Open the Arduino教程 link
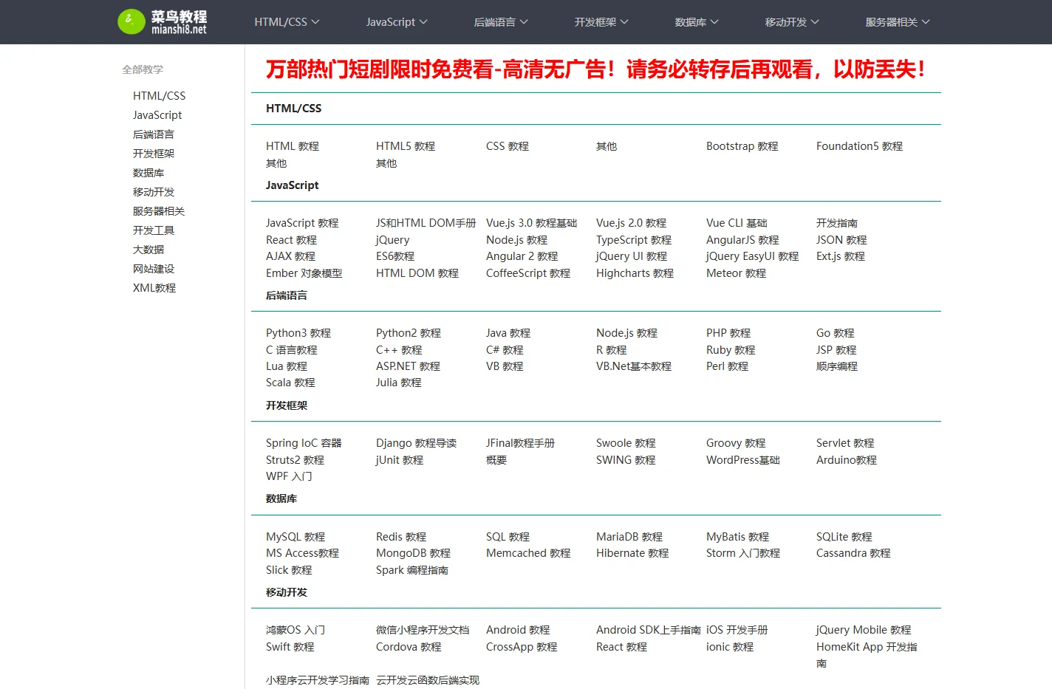This screenshot has width=1052, height=689. (x=847, y=460)
